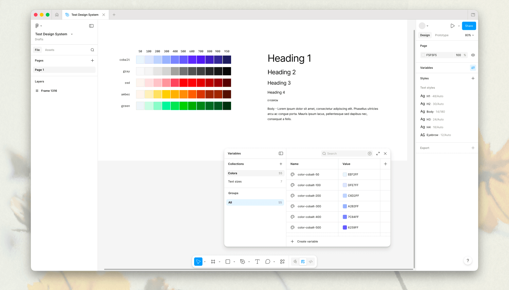The image size is (509, 290).
Task: Select the Comment tool
Action: point(268,262)
